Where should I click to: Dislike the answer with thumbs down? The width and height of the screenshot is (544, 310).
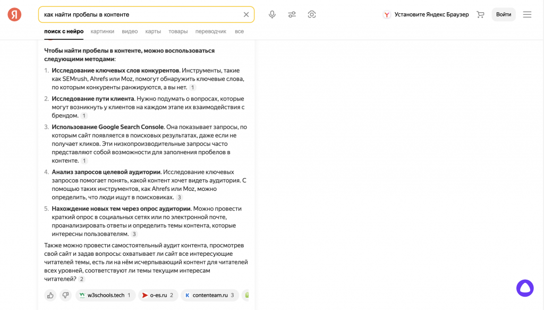pos(65,295)
